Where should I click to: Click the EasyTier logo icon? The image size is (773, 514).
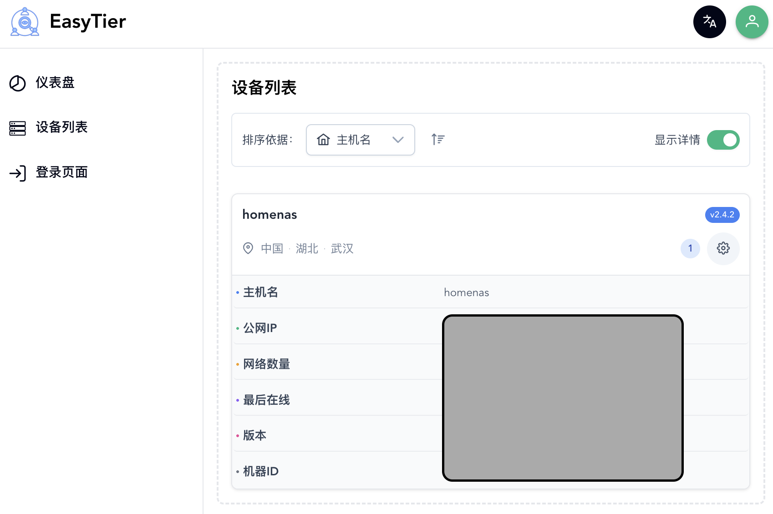25,22
